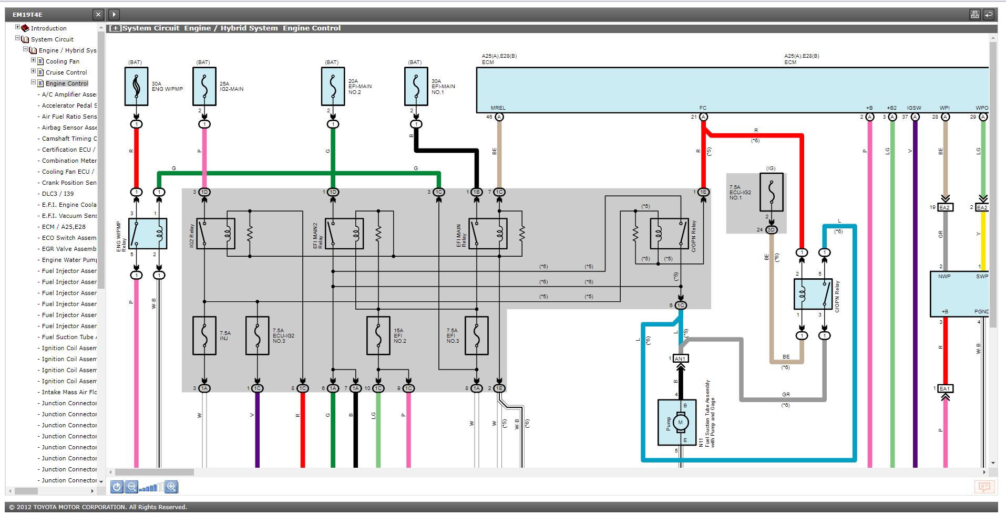This screenshot has height=516, width=1006.
Task: Collapse the Engine / Hybrid Sys tree node
Action: 25,49
